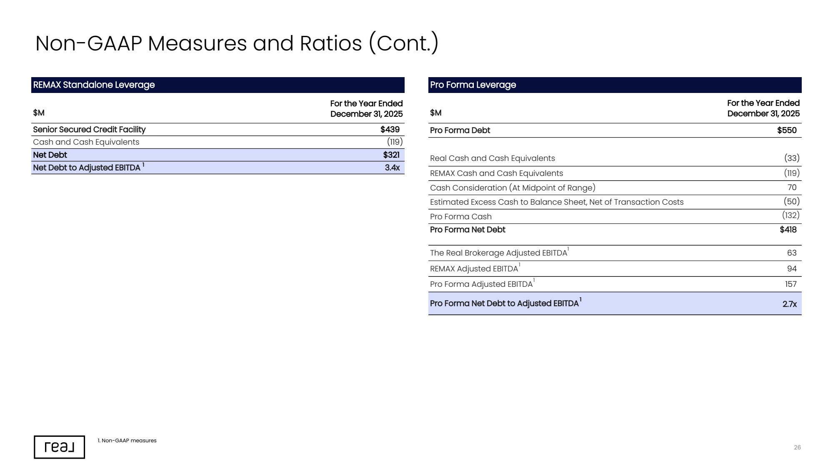Select Estimated Excess Cash to Balance Sheet row
Viewport: 833px width, 469px height.
tap(615, 202)
